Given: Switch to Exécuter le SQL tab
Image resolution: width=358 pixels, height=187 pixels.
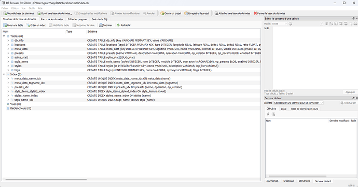Looking at the screenshot, I should click(100, 19).
